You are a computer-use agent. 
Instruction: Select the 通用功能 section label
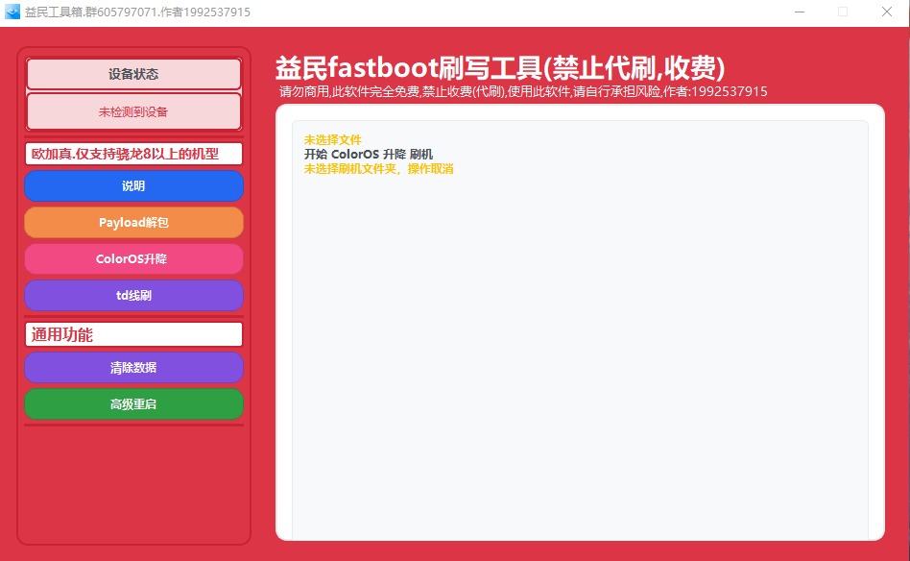[x=133, y=334]
